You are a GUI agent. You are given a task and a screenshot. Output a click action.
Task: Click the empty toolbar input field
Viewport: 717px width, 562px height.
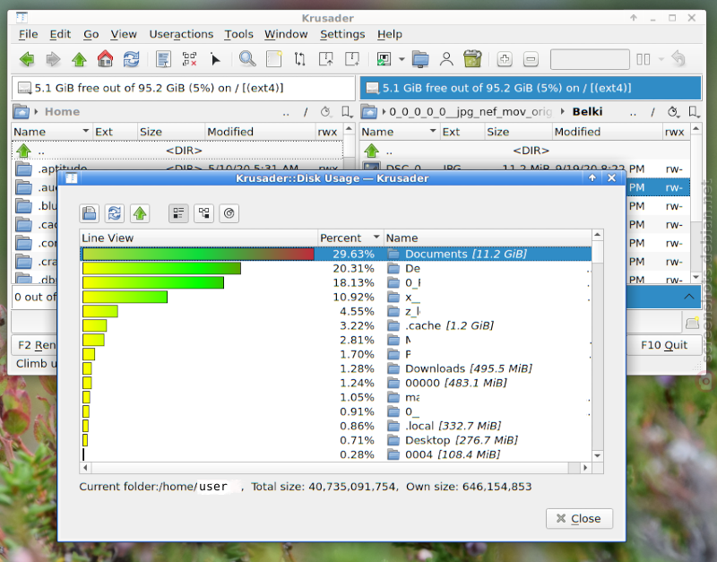point(590,59)
